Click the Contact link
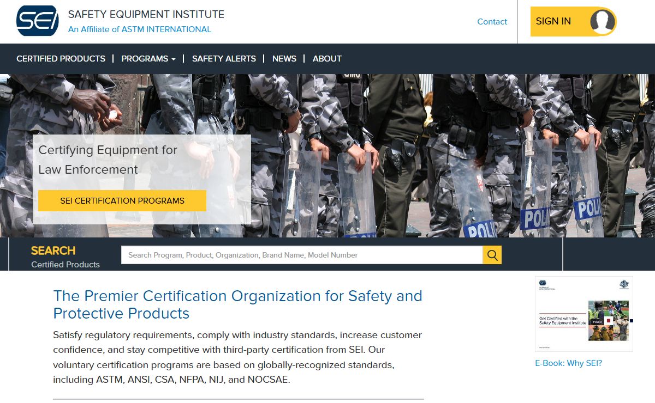Screen dimensions: 655x403 pyautogui.click(x=492, y=22)
